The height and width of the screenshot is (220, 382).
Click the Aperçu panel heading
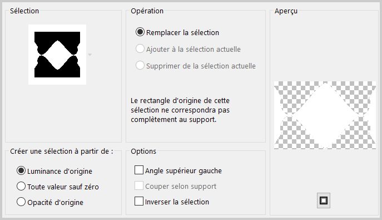pyautogui.click(x=286, y=11)
